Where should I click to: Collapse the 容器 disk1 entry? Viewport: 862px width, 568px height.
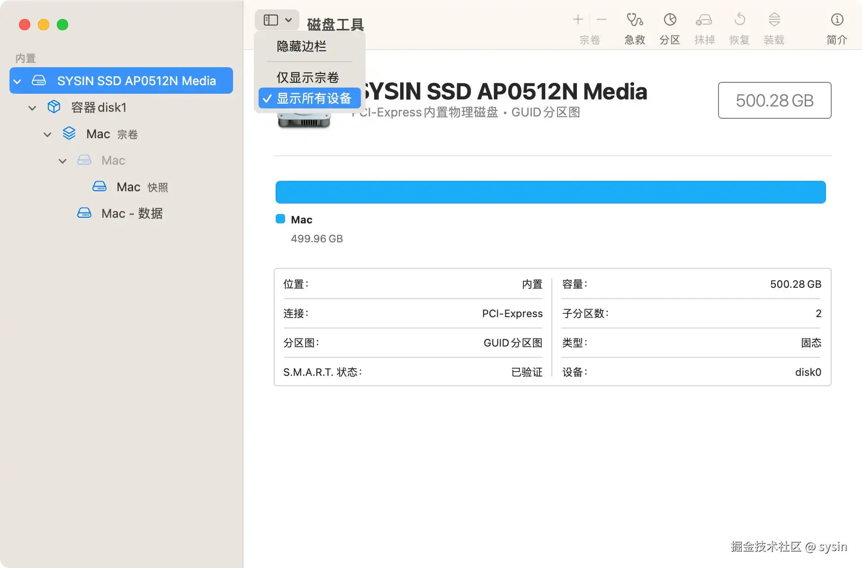[x=32, y=107]
